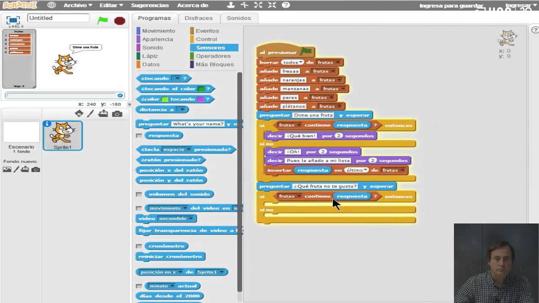
Task: Upload backdrop from file icon
Action: [x=25, y=169]
